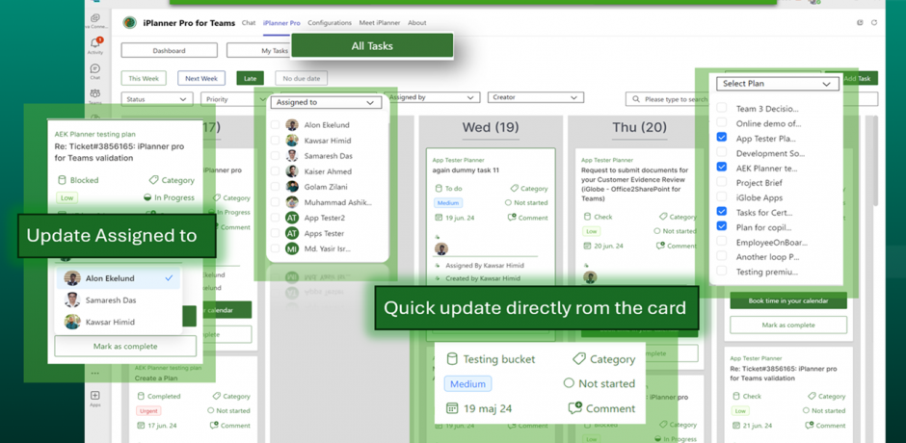Open the Activity bell icon in Teams sidebar
The height and width of the screenshot is (443, 906).
[95, 43]
